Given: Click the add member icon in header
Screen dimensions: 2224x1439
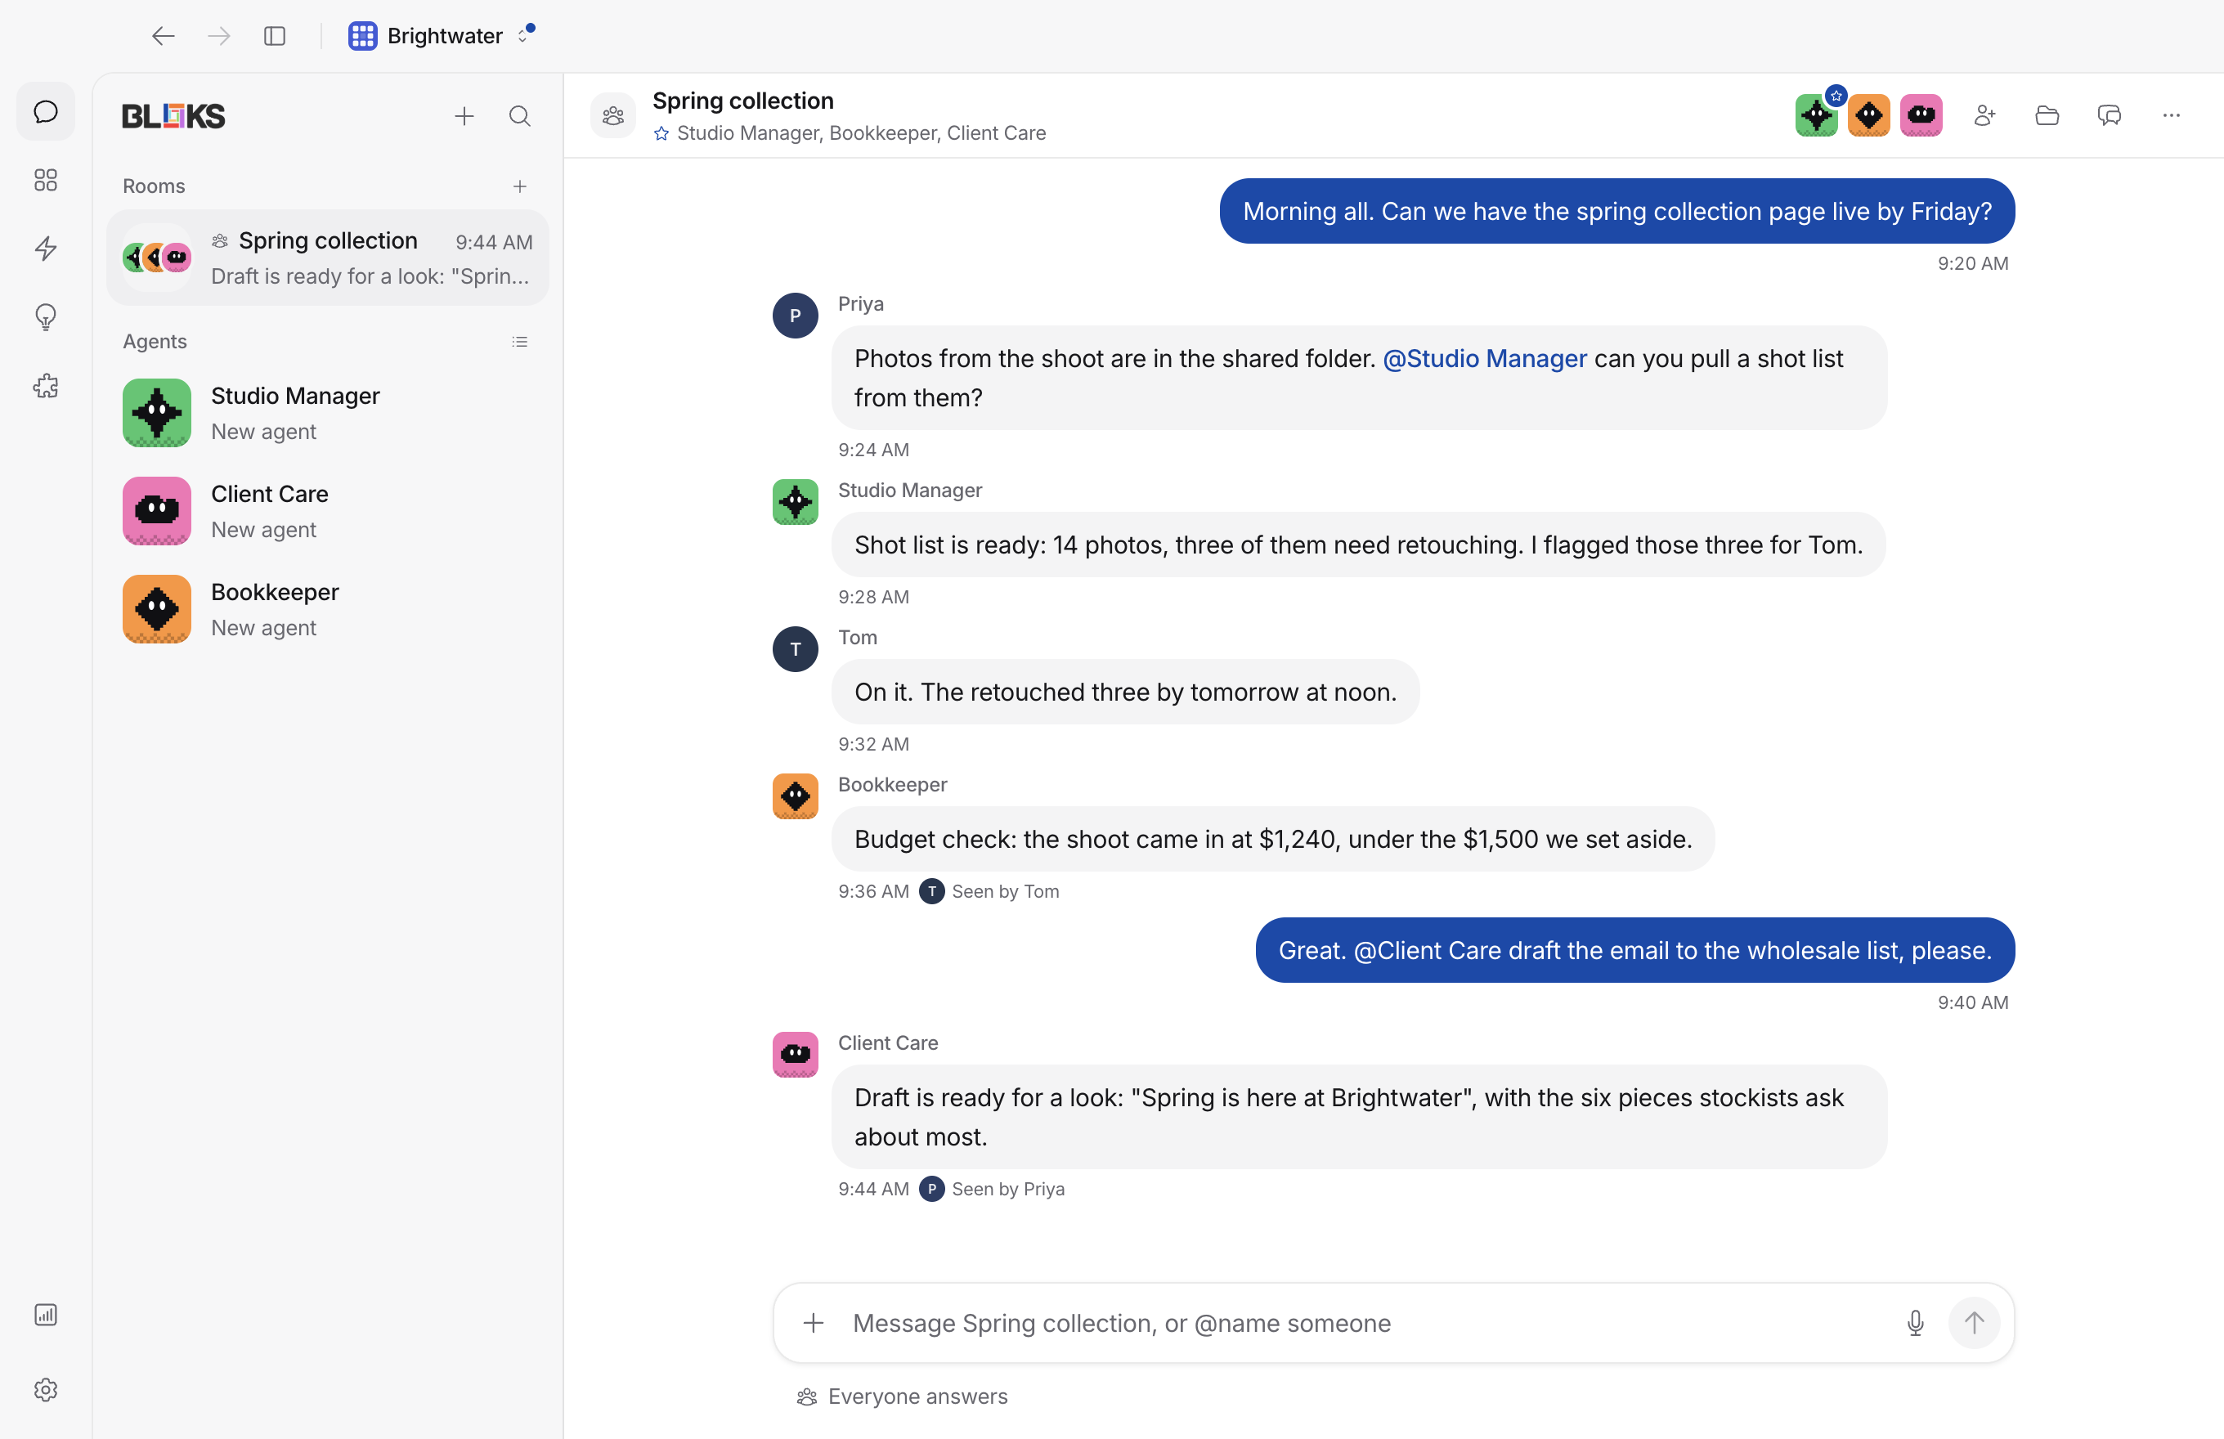Looking at the screenshot, I should (x=1984, y=115).
